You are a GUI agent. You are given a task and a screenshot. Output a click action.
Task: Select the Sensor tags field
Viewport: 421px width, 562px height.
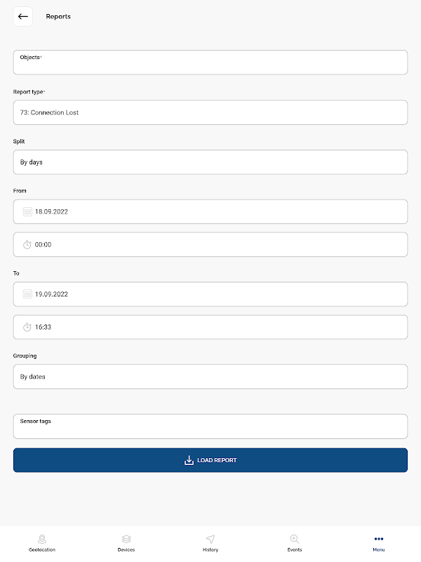[x=210, y=426]
